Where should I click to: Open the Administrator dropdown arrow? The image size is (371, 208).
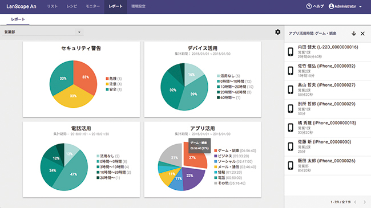point(360,7)
